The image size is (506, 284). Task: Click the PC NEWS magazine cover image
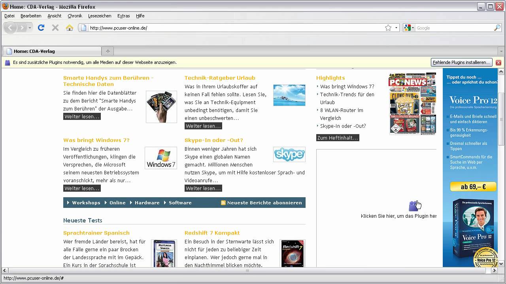(412, 104)
